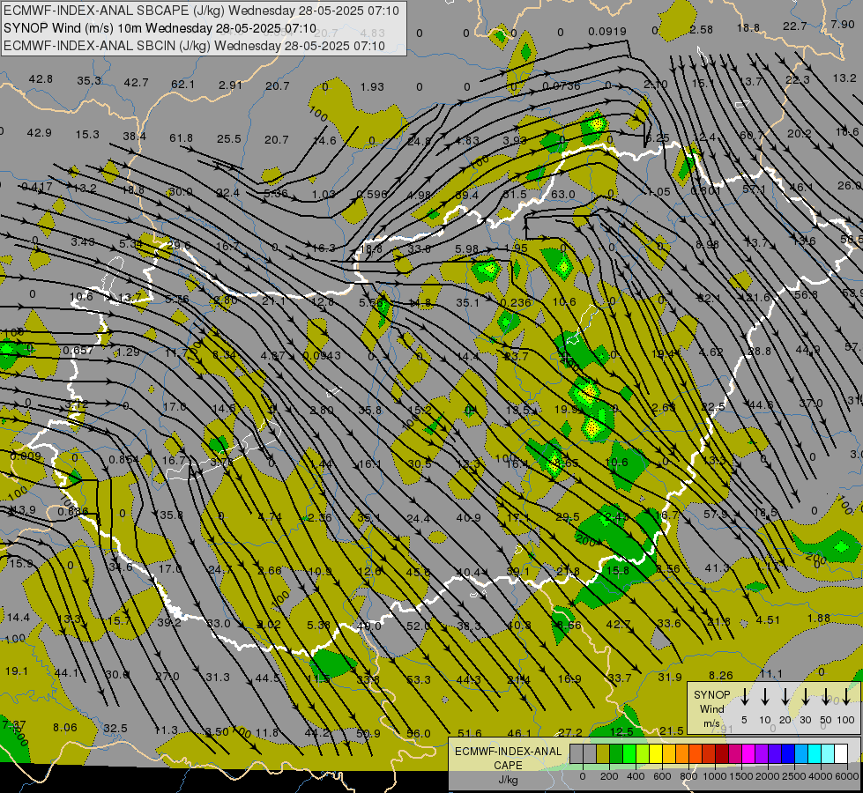The height and width of the screenshot is (793, 863).
Task: Click map value 0.0943
Action: (322, 356)
